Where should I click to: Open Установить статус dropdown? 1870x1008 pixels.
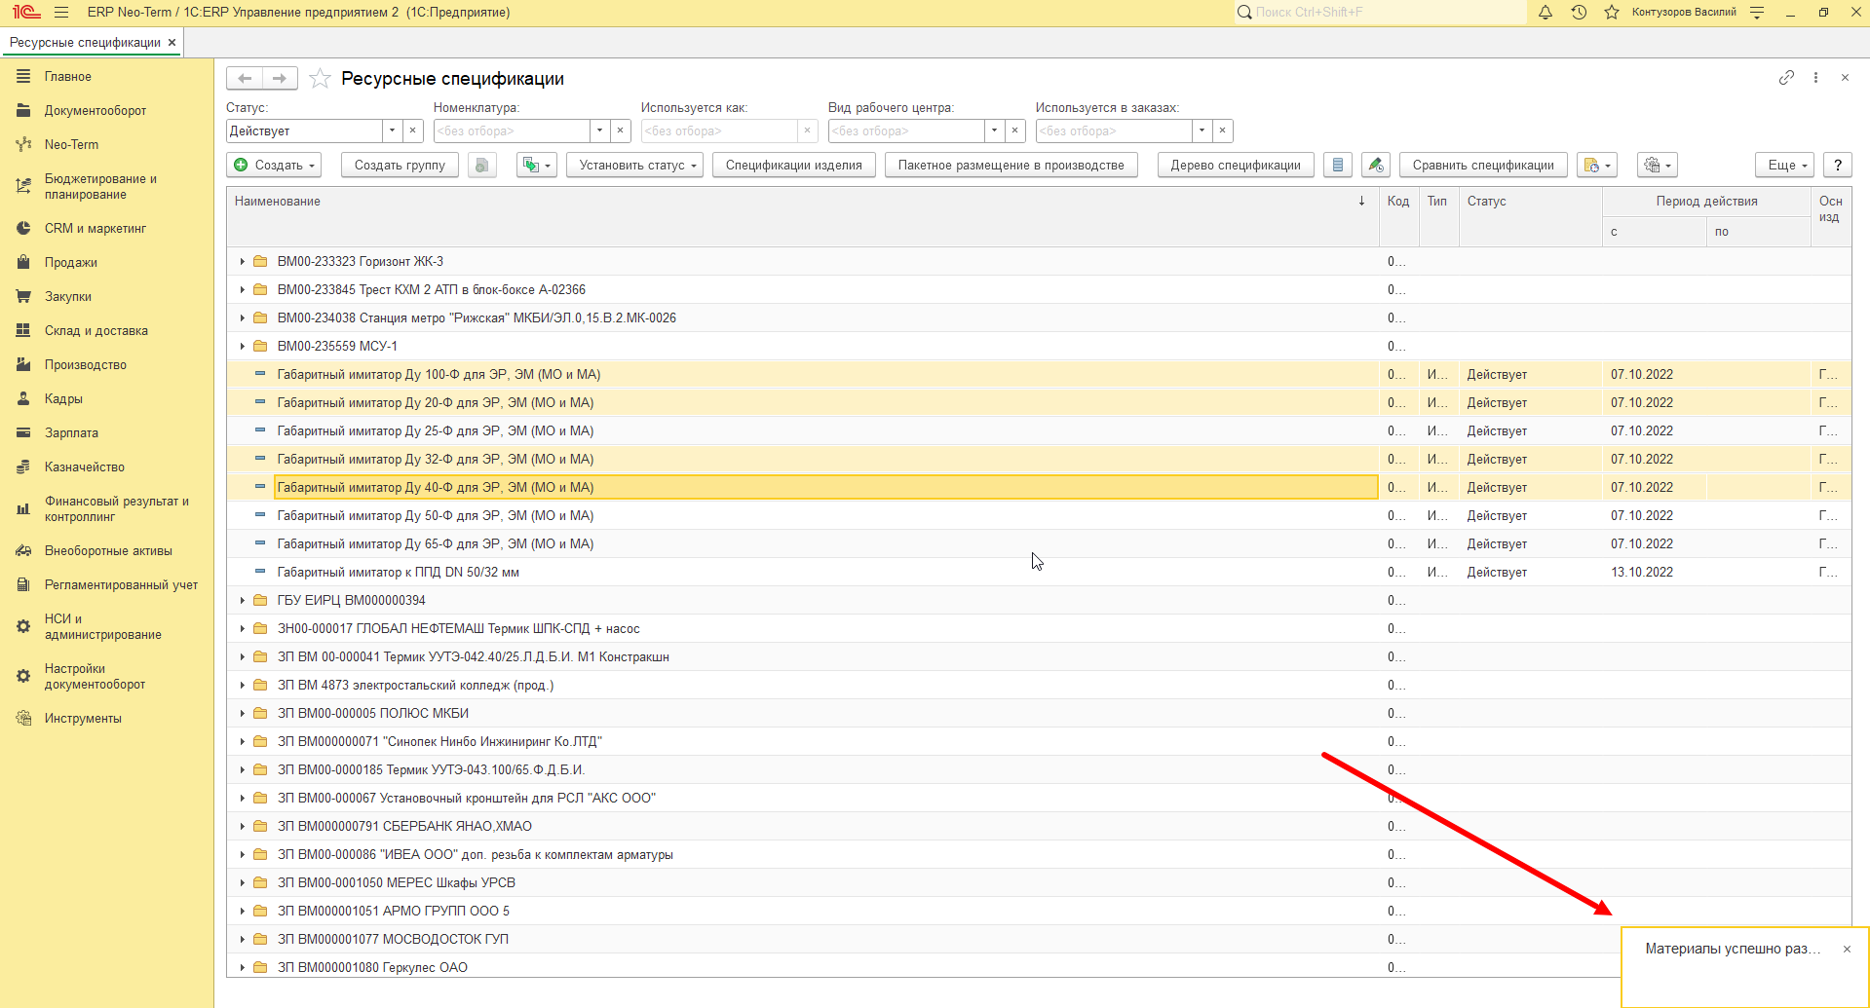pyautogui.click(x=634, y=166)
